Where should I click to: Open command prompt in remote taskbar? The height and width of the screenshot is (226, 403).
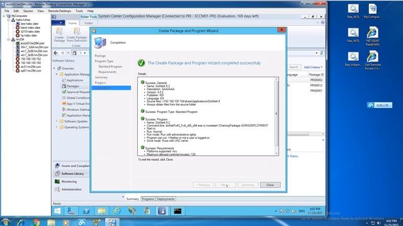[x=178, y=211]
